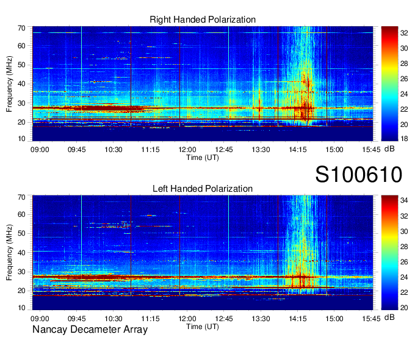Click the 60 MHz tick on Right Handed plot
Screen dimensions: 415x337
tap(21, 46)
